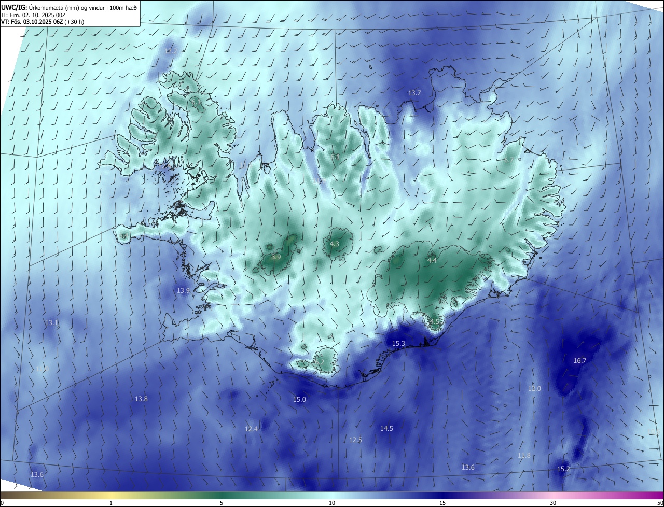Click the 12.2 value in the upper map area
The width and height of the screenshot is (664, 507).
click(x=171, y=51)
